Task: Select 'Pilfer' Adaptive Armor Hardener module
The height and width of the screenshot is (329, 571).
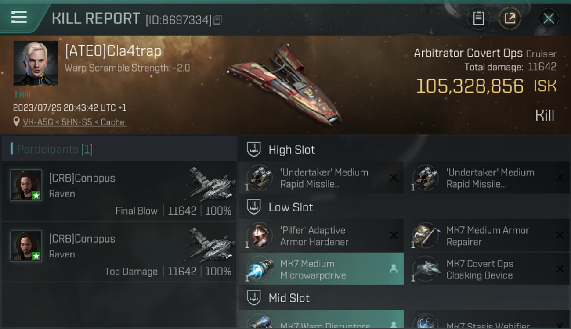Action: pos(321,236)
